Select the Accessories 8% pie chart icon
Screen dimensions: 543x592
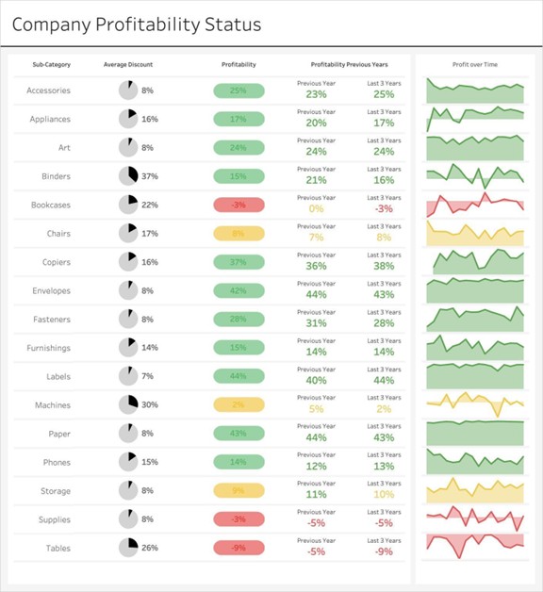[128, 90]
